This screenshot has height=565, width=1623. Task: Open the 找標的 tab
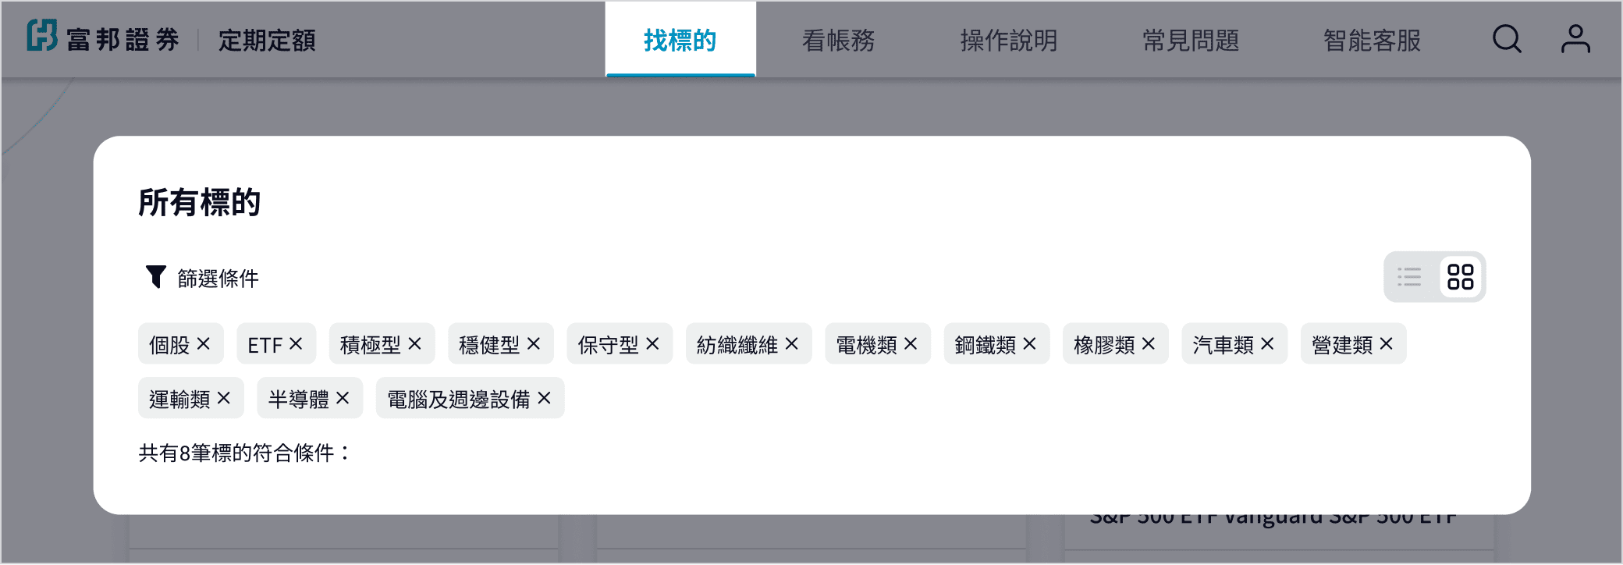tap(680, 40)
